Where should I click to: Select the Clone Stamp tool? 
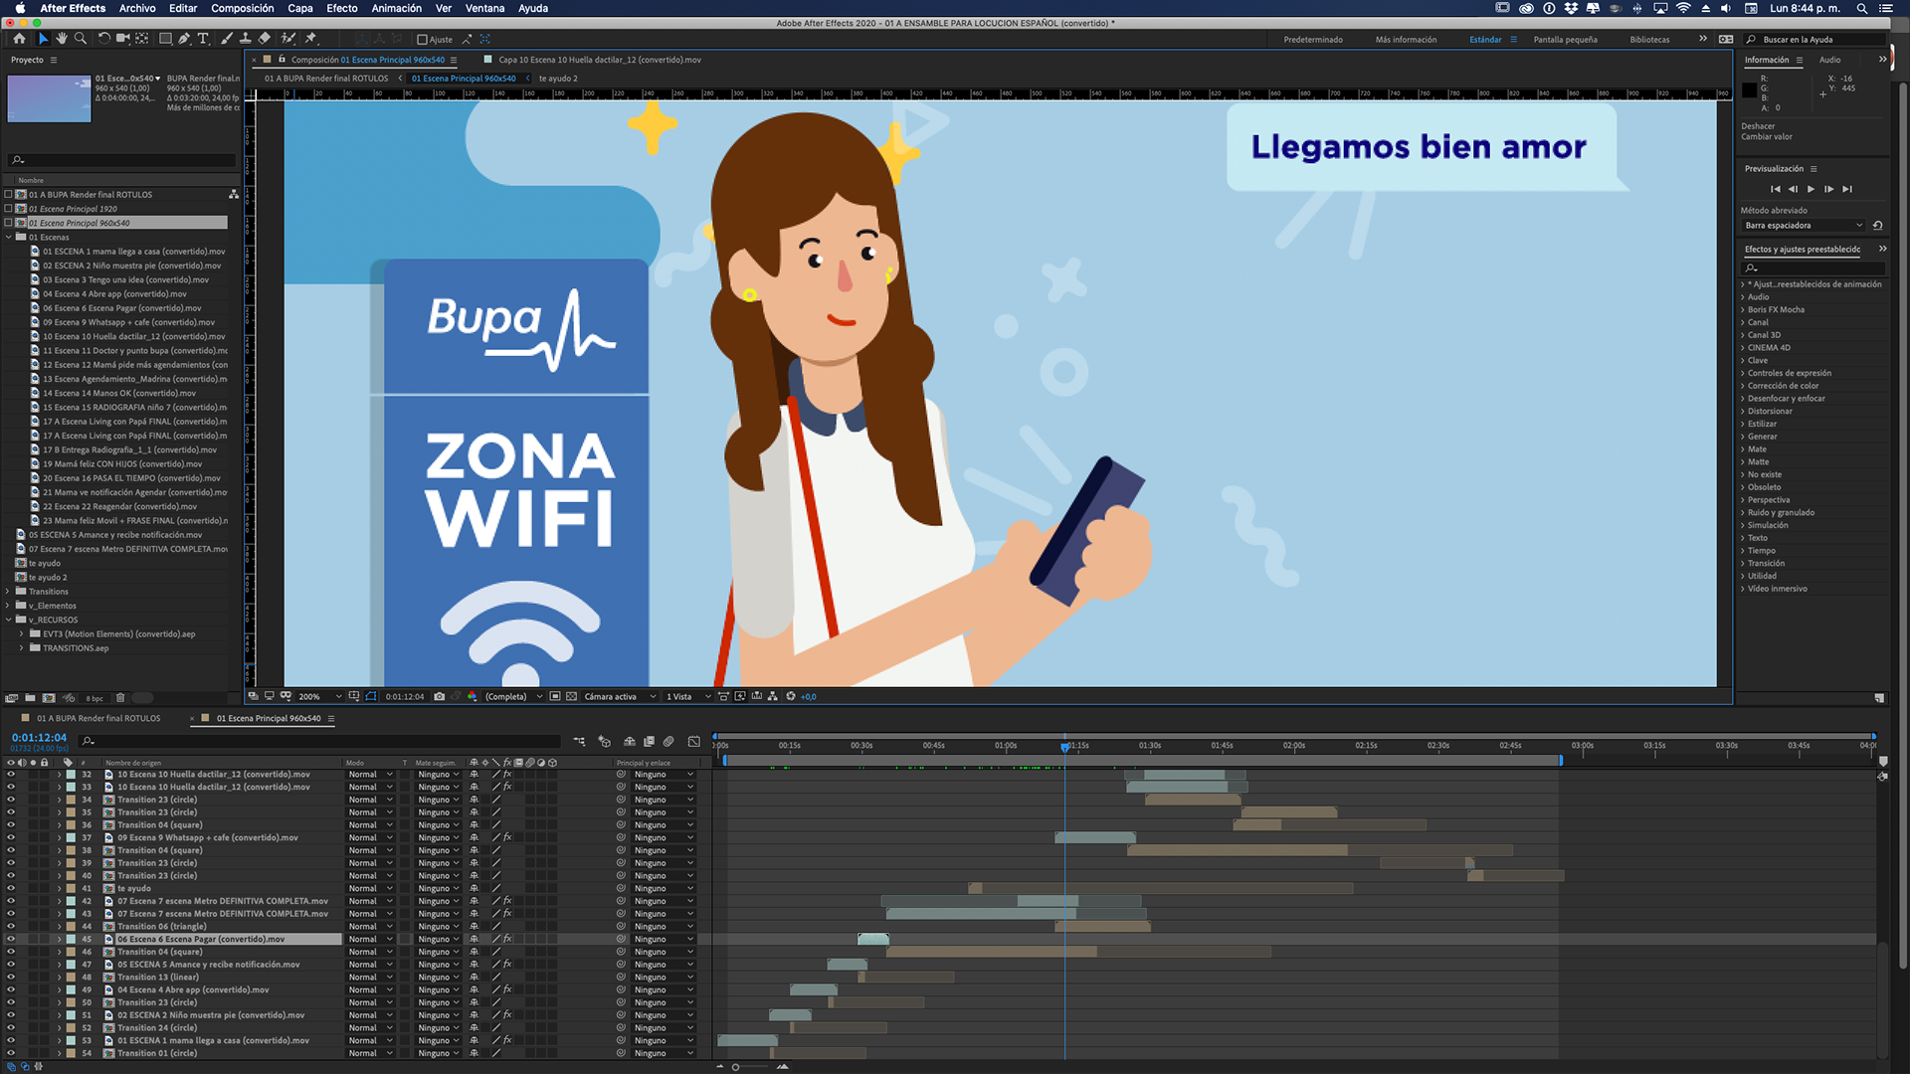click(246, 39)
